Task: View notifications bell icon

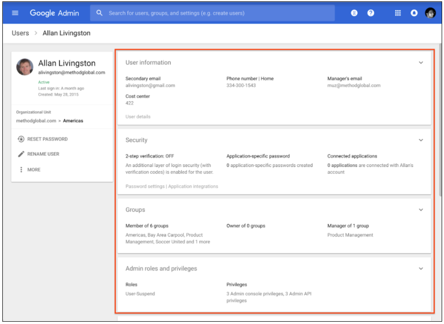Action: (x=414, y=13)
